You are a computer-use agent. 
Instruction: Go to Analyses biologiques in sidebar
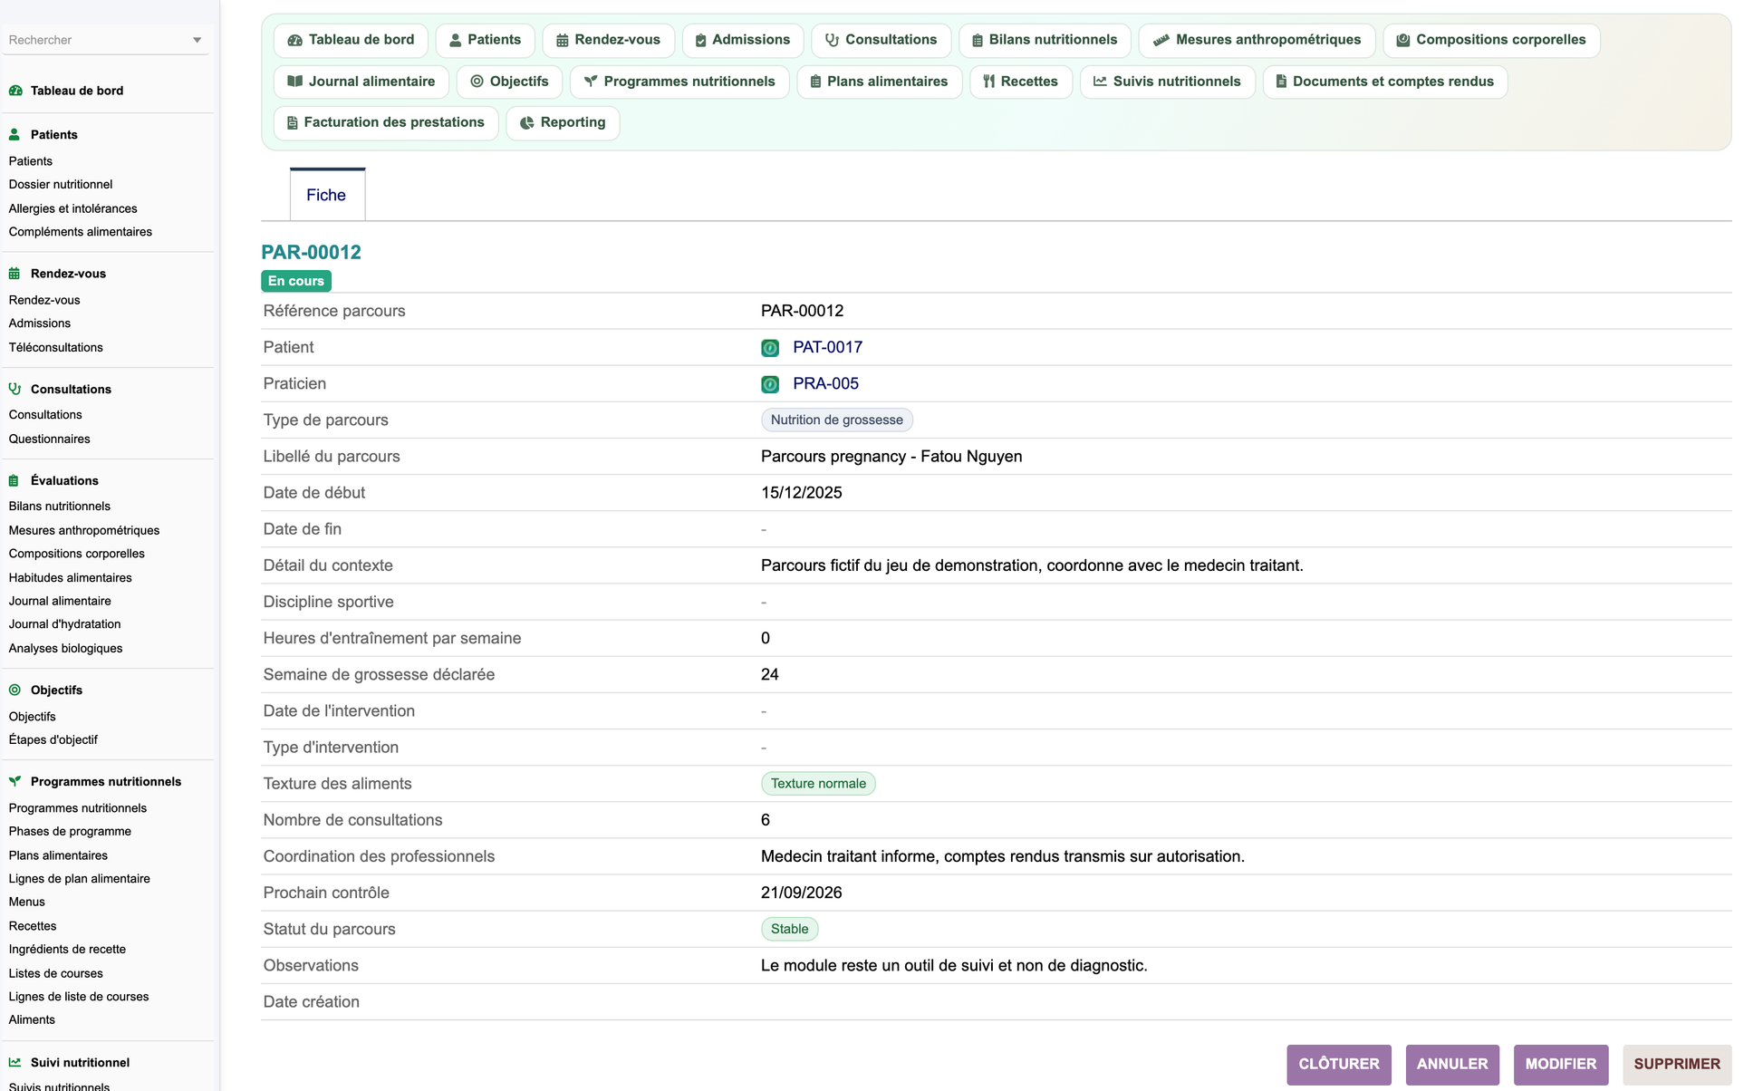click(x=66, y=649)
